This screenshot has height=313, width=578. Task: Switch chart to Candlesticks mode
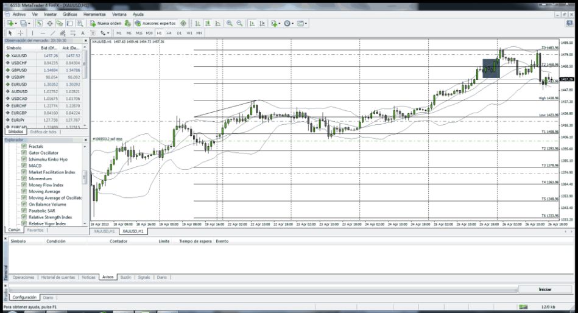pyautogui.click(x=206, y=23)
